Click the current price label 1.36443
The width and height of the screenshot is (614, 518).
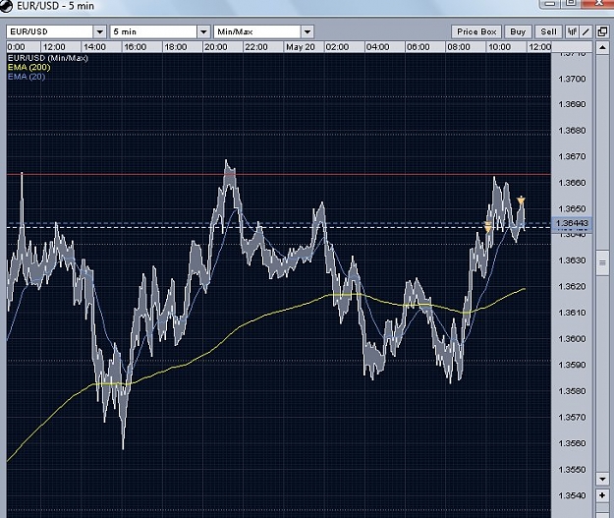tap(572, 223)
